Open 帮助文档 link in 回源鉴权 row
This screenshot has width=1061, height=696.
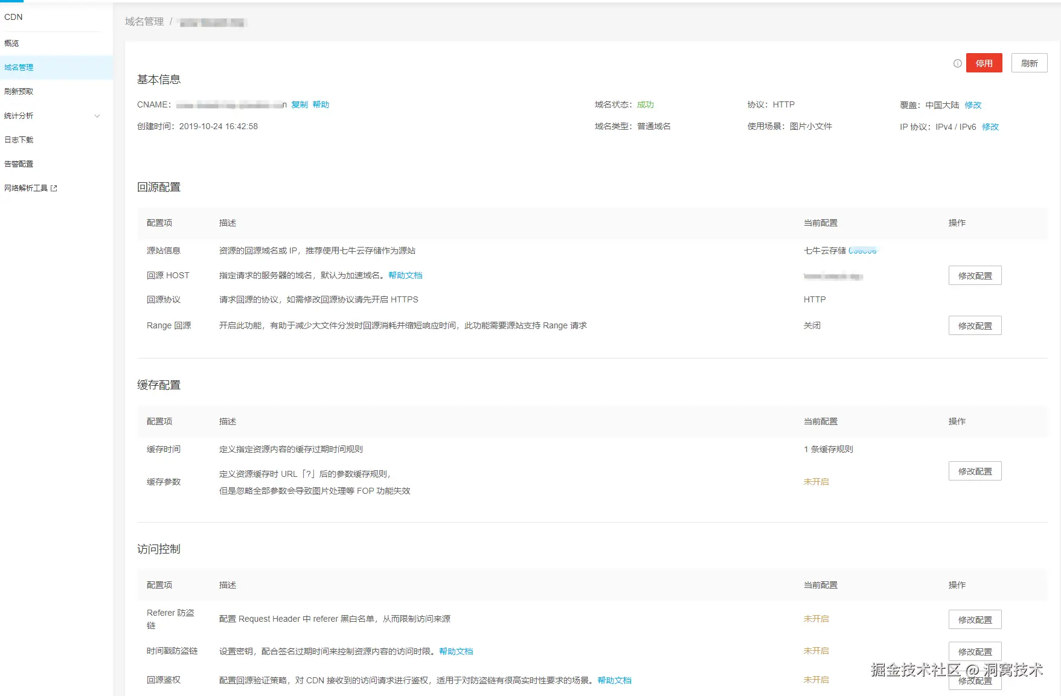click(614, 680)
